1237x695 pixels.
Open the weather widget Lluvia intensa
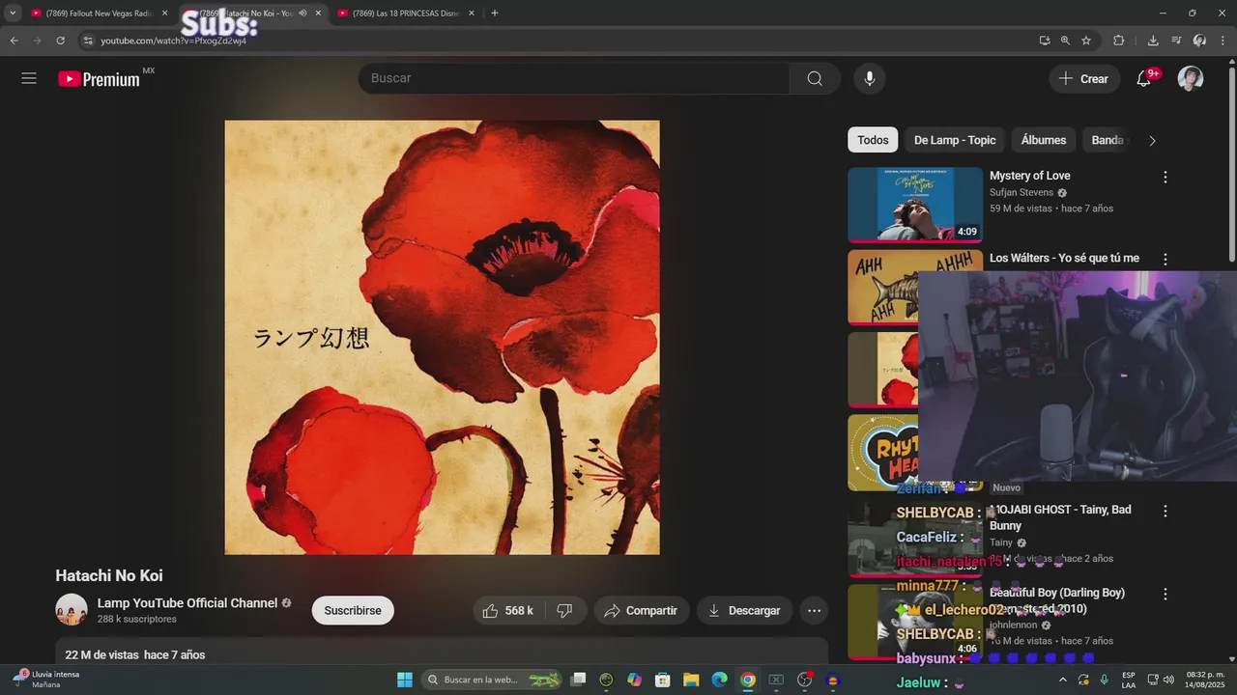46,680
